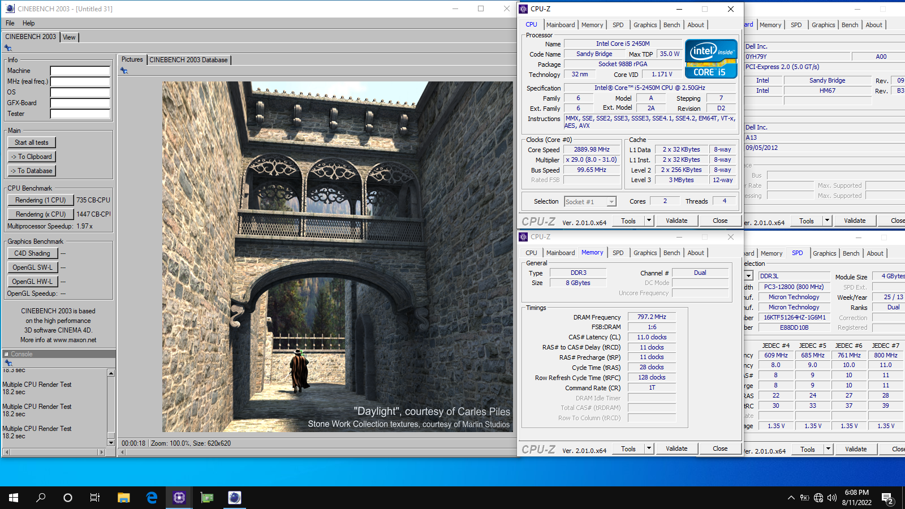Click Tester input field
905x509 pixels.
(x=80, y=114)
